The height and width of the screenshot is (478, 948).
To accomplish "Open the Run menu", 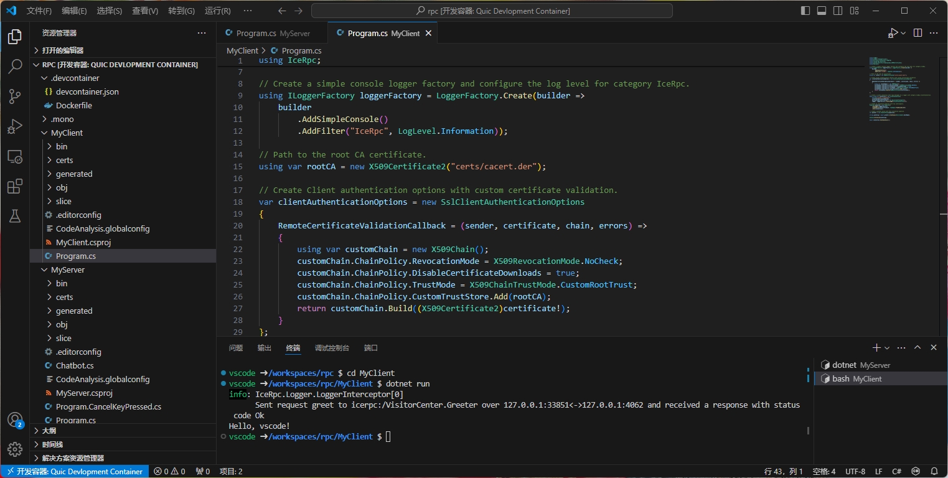I will [217, 11].
